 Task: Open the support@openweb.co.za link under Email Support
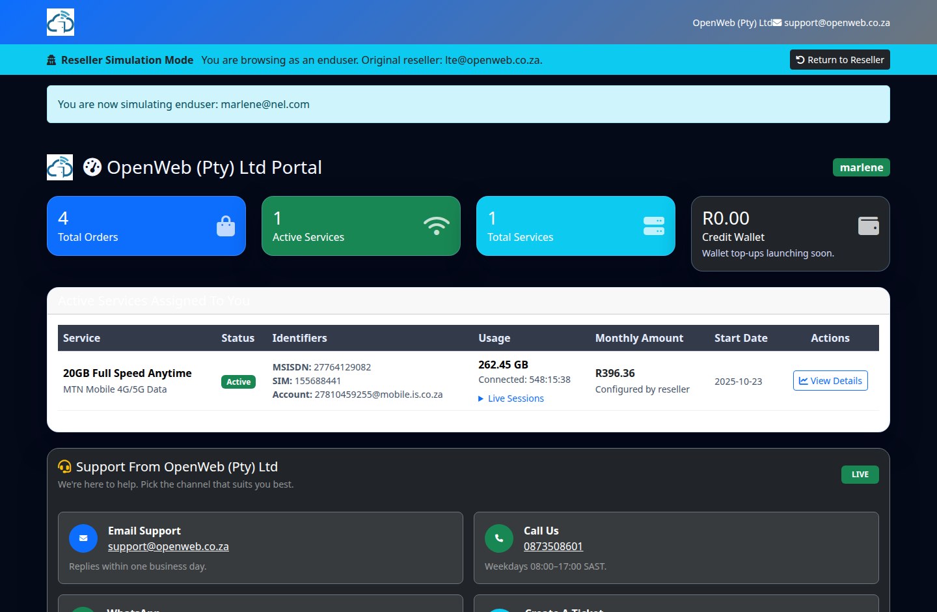pos(169,546)
